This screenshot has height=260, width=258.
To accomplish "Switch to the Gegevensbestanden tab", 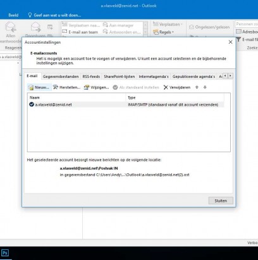I will tap(61, 77).
